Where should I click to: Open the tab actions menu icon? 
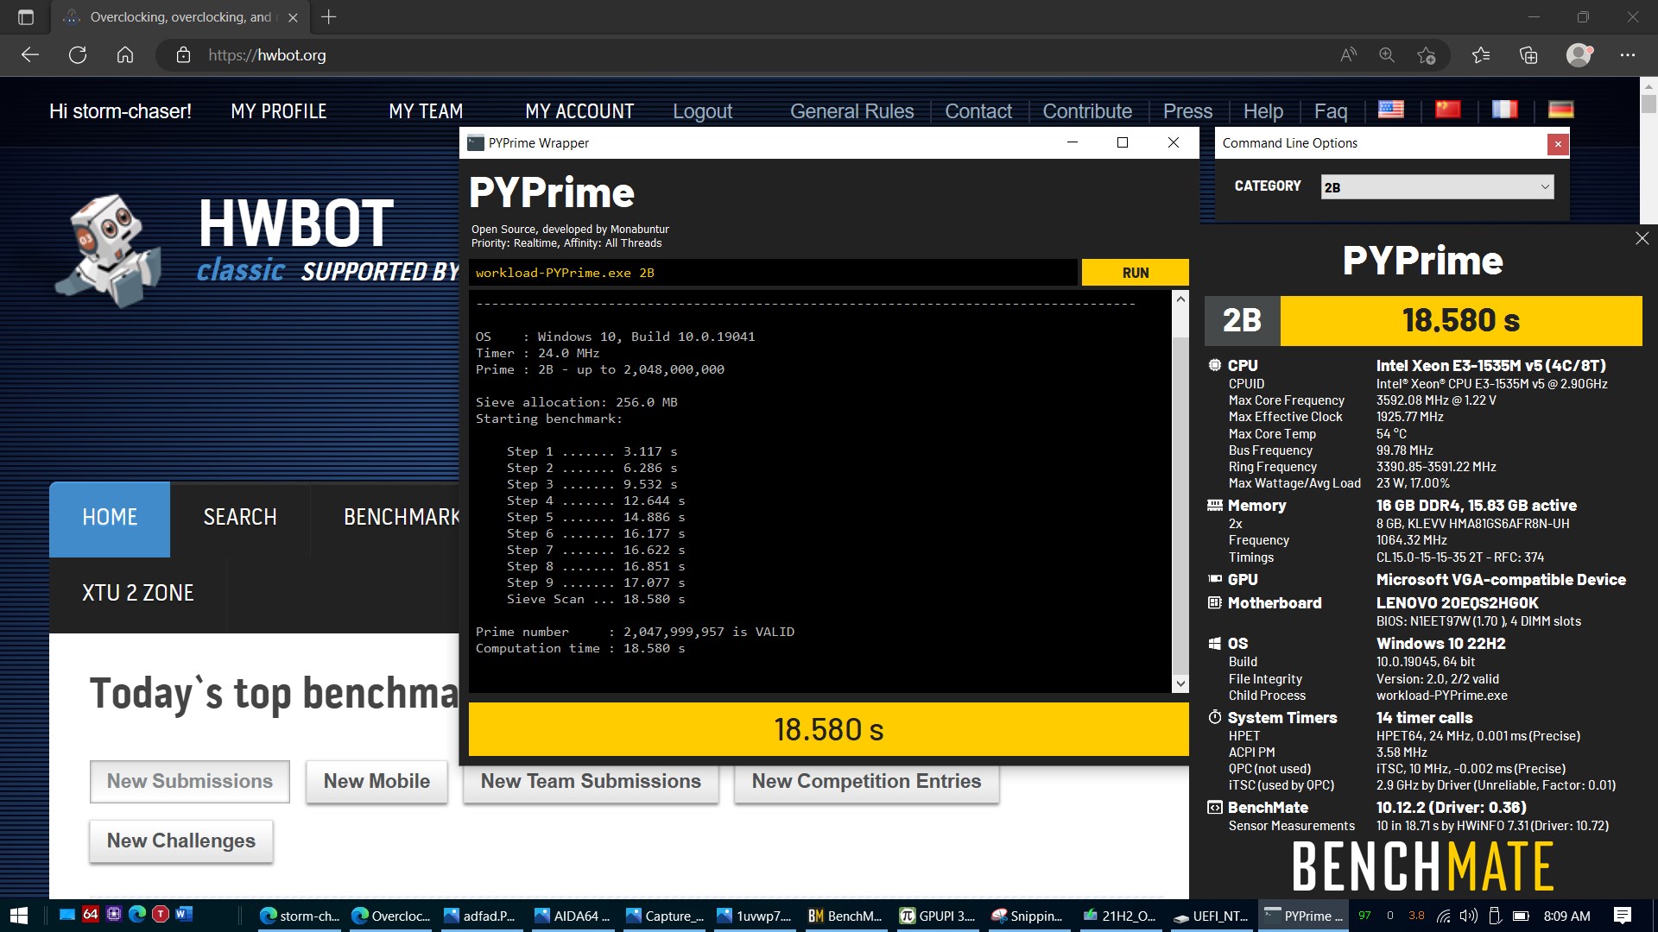(x=26, y=17)
